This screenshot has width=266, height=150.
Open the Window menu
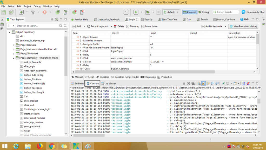click(47, 7)
